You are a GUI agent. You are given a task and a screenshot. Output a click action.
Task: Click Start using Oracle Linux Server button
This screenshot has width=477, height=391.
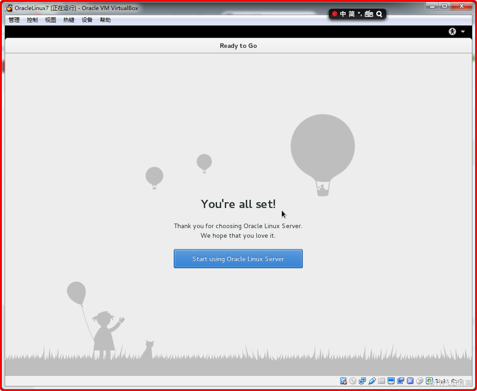(238, 259)
